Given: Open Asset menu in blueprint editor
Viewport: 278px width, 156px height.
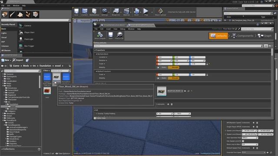Looking at the screenshot, I should coord(108,29).
